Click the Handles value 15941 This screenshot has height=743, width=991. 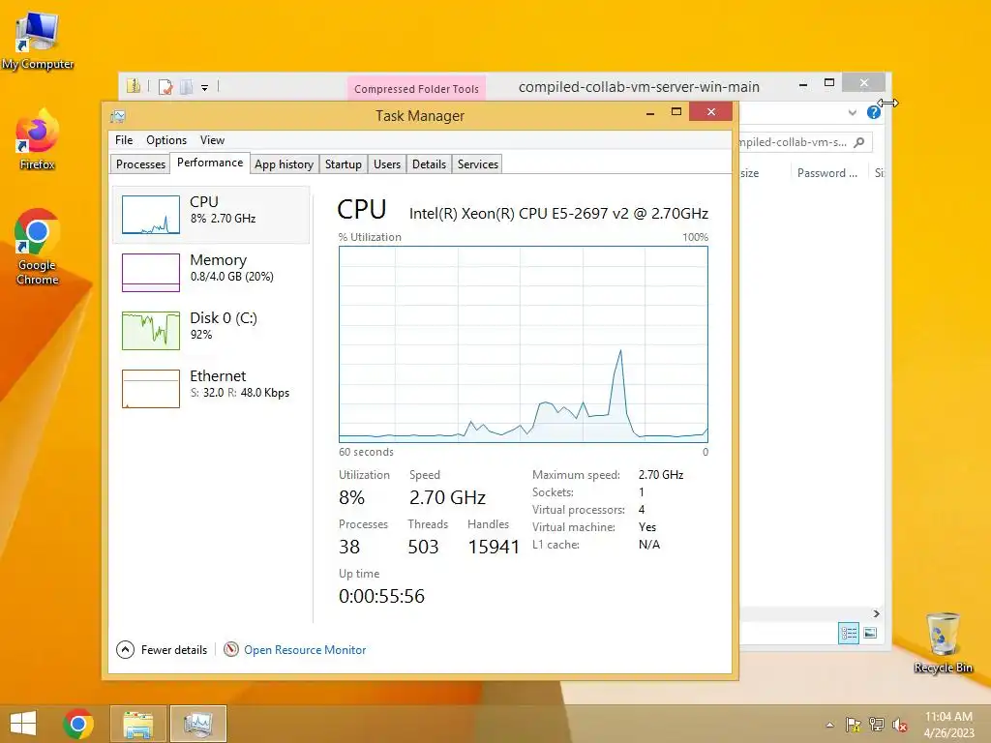[493, 547]
